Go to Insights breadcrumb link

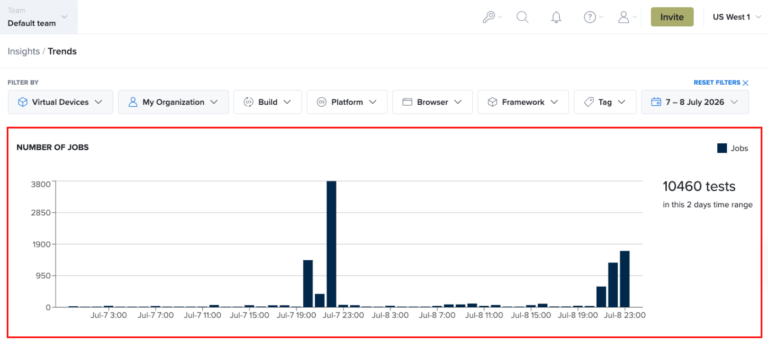click(24, 51)
